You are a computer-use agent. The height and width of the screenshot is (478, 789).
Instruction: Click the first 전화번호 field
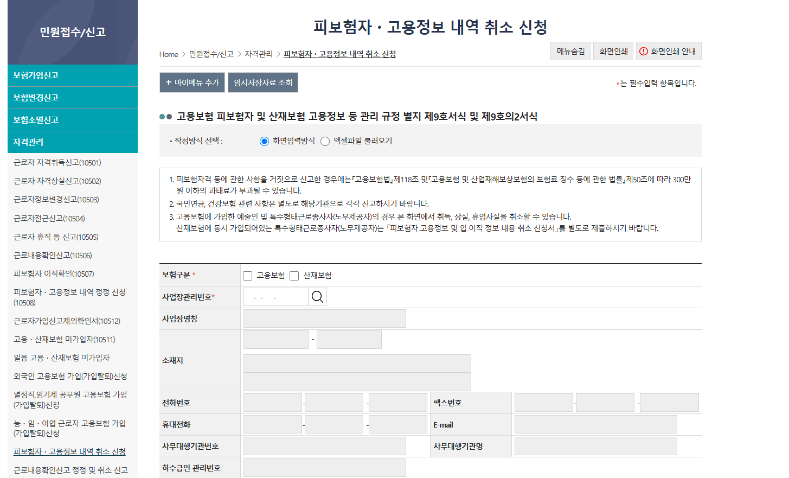click(273, 403)
